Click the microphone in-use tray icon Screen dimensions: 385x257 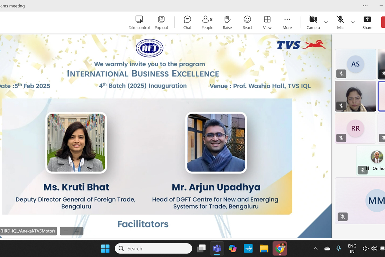(338, 248)
